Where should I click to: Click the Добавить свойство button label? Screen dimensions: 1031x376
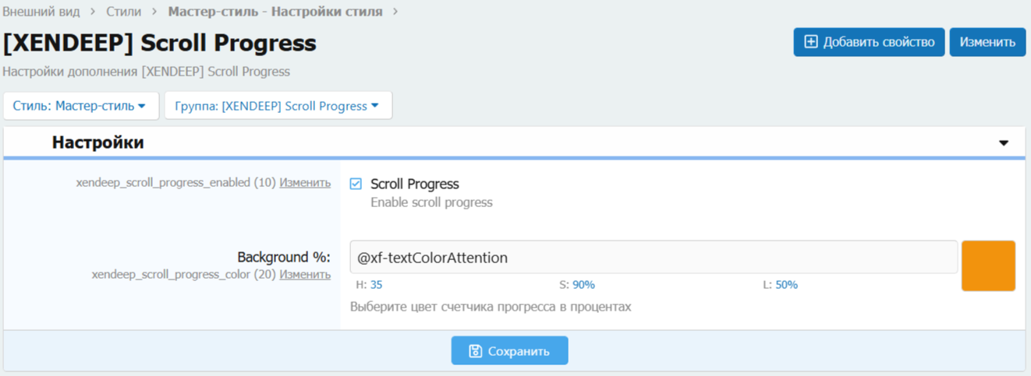[878, 42]
